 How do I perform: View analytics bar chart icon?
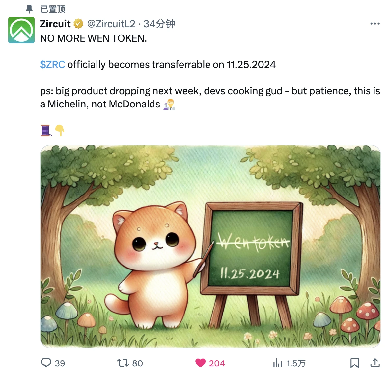pyautogui.click(x=277, y=363)
